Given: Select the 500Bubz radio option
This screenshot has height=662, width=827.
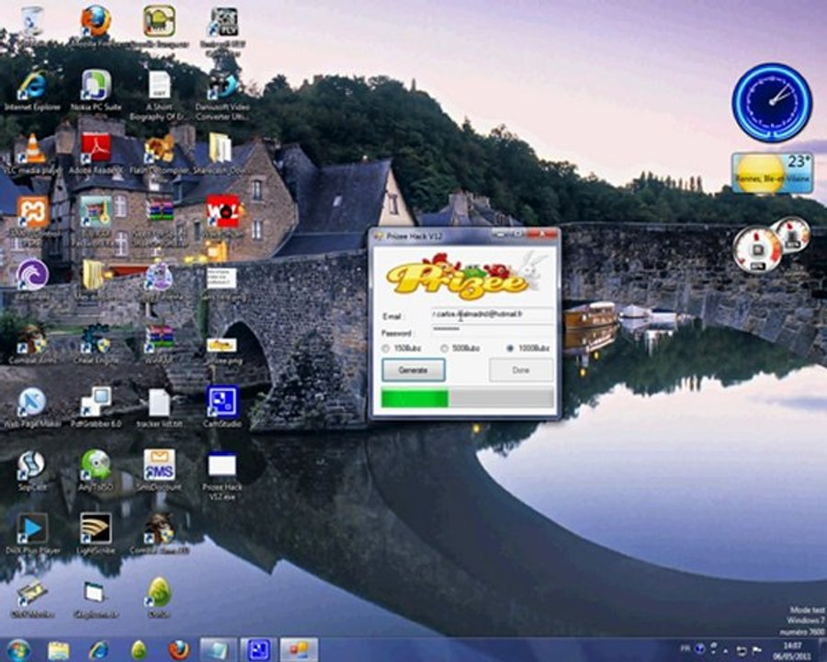Looking at the screenshot, I should coord(444,348).
